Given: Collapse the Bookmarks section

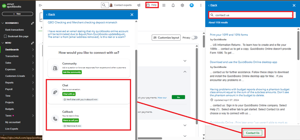Looking at the screenshot, I should (x=3, y=23).
